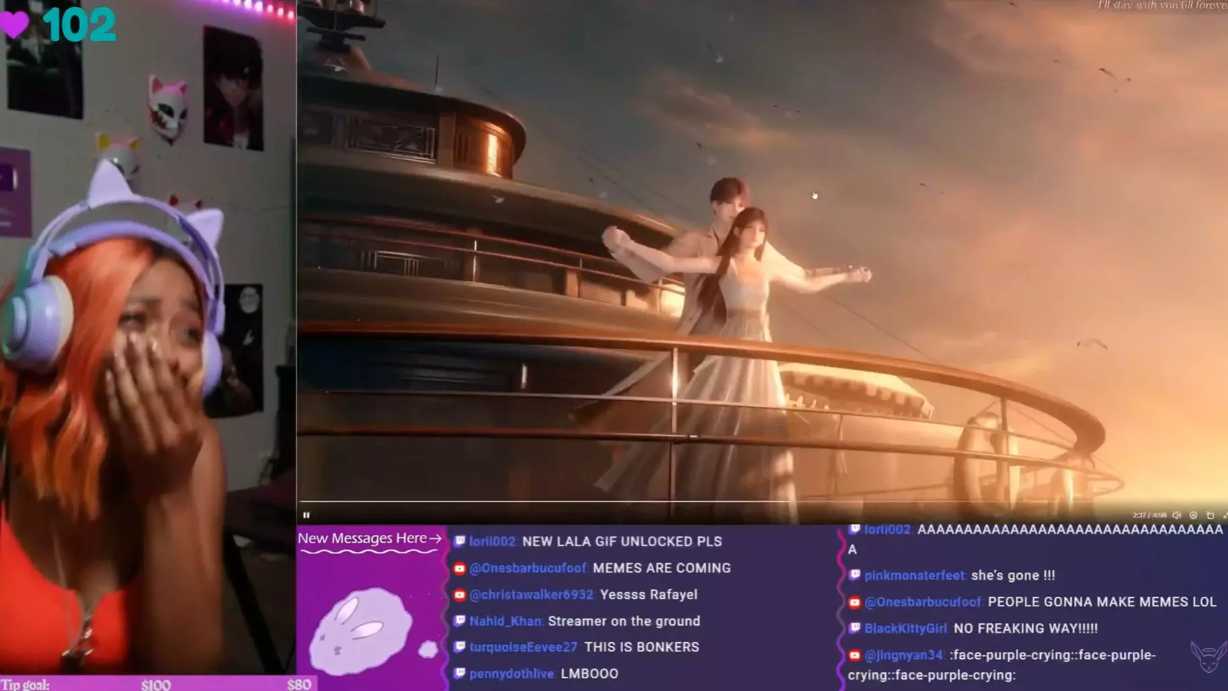The height and width of the screenshot is (691, 1228).
Task: Open the turquoiseEevee27 username
Action: coord(524,647)
